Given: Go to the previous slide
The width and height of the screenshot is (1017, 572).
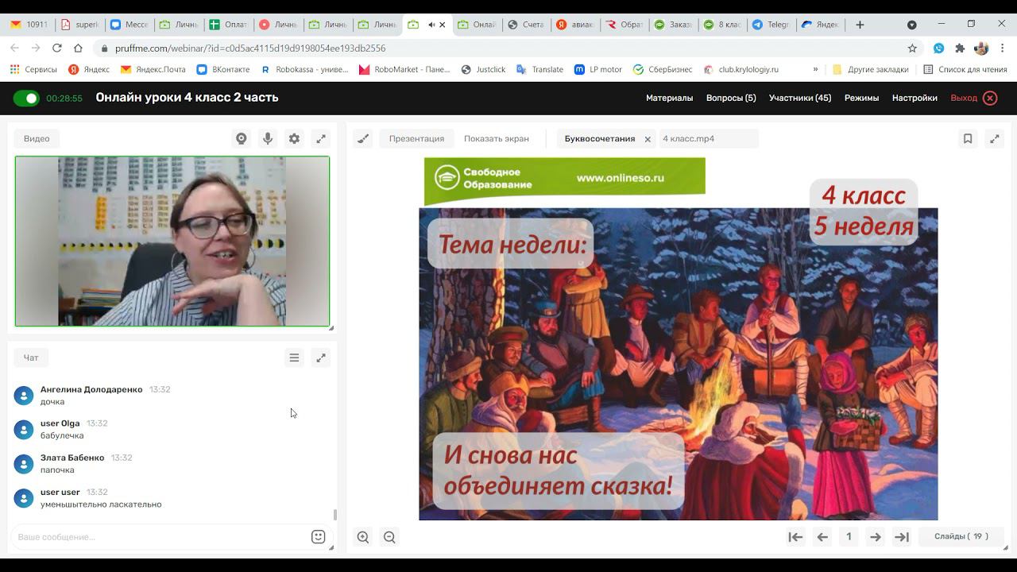Looking at the screenshot, I should coord(822,537).
